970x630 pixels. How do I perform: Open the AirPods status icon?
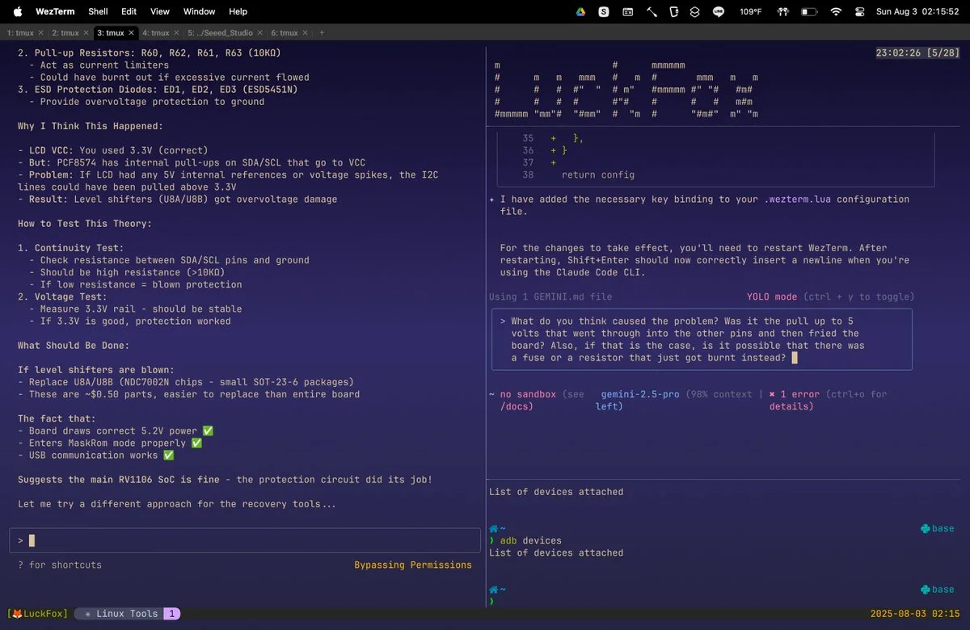pyautogui.click(x=782, y=12)
